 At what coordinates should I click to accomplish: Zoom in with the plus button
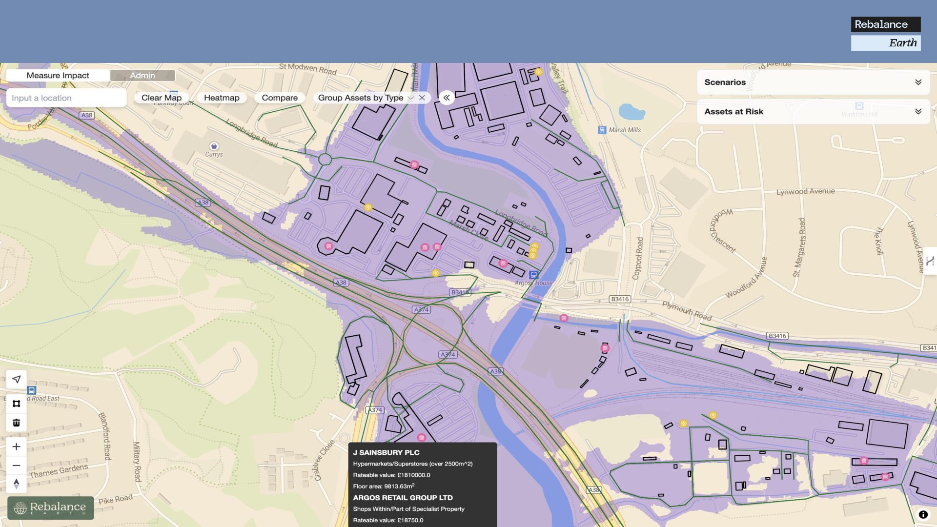pos(16,446)
